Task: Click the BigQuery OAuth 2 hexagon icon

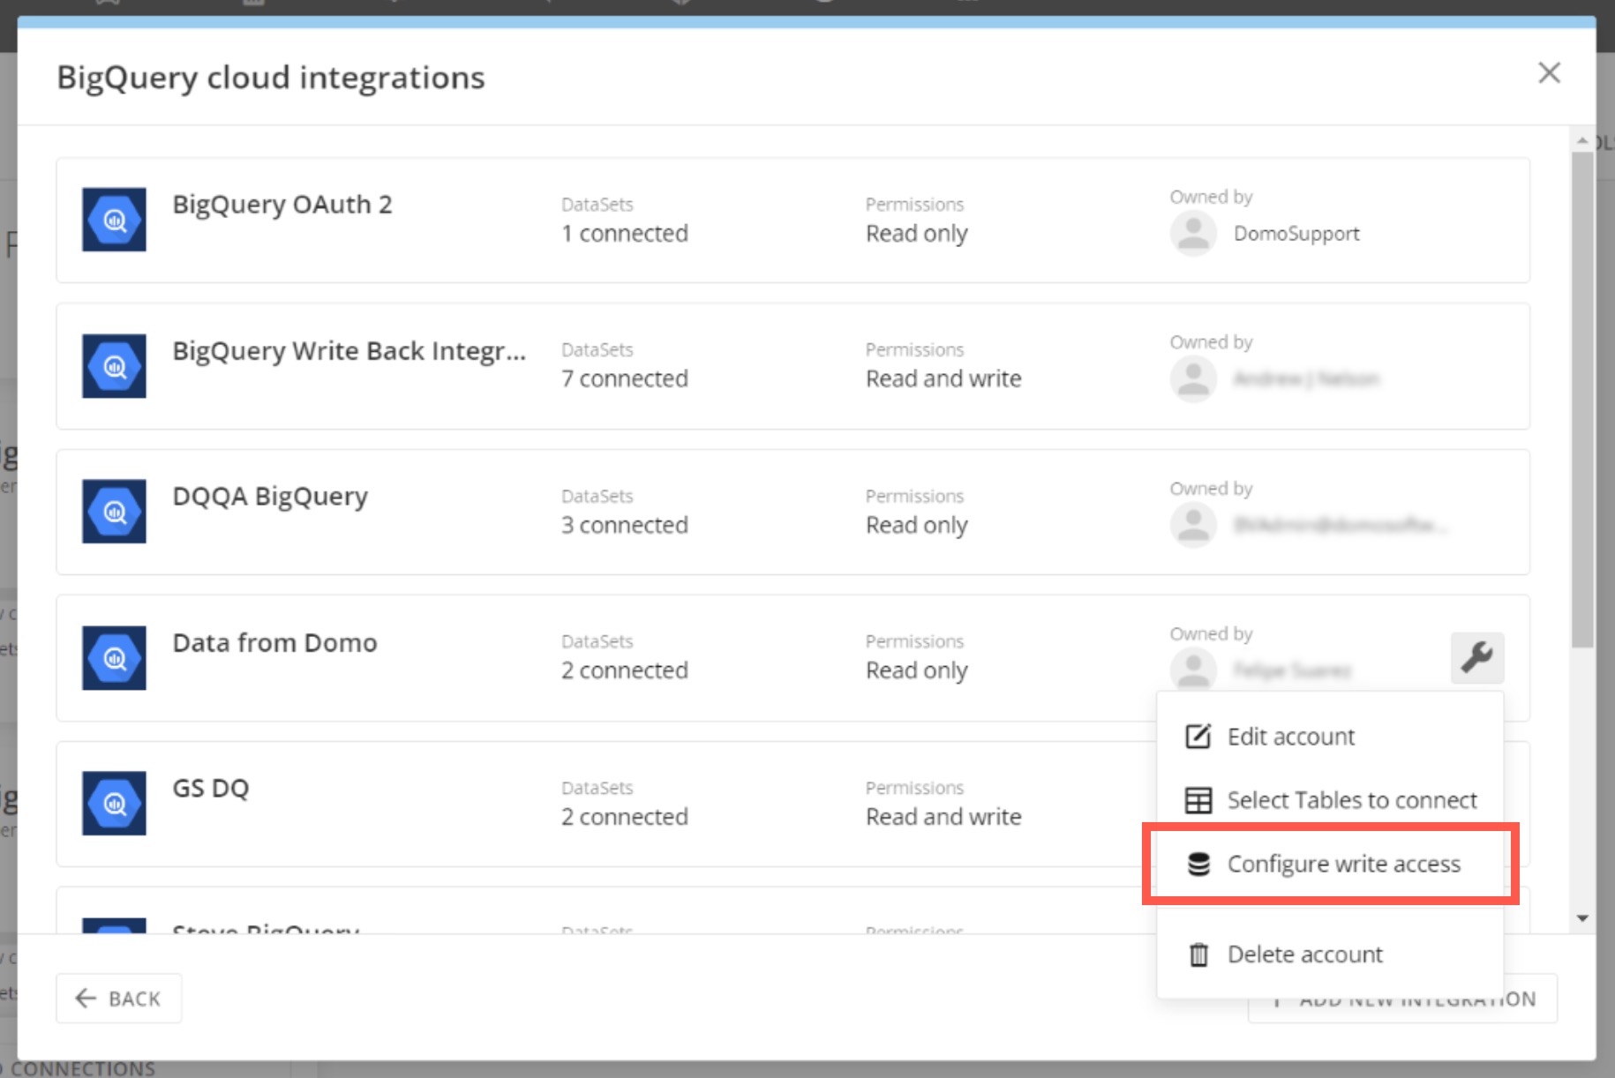Action: coord(114,221)
